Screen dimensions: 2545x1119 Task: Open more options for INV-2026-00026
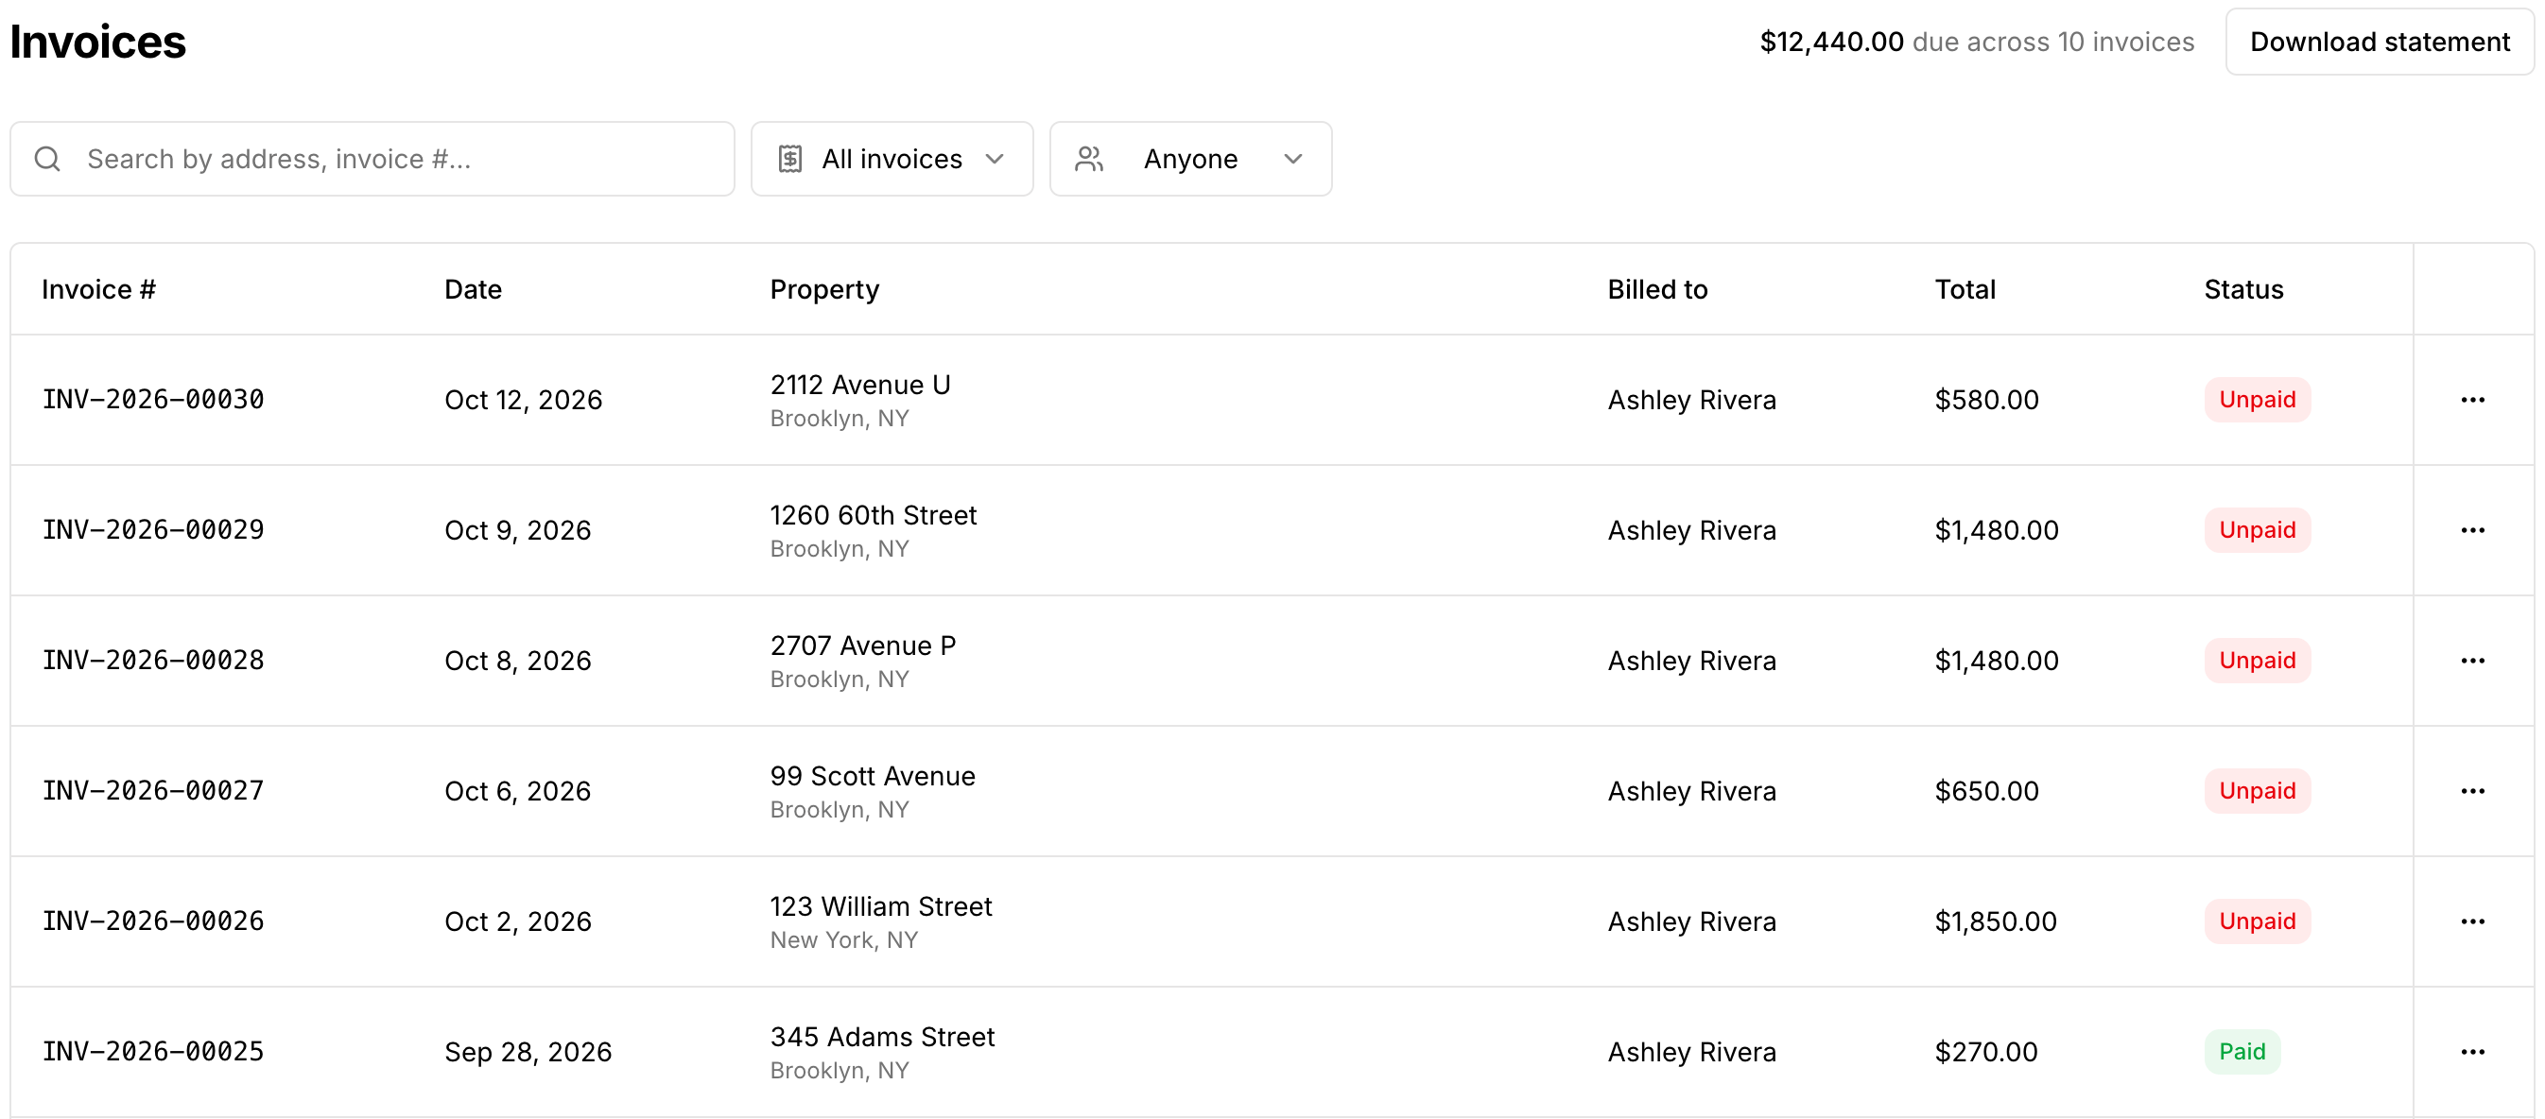coord(2472,921)
